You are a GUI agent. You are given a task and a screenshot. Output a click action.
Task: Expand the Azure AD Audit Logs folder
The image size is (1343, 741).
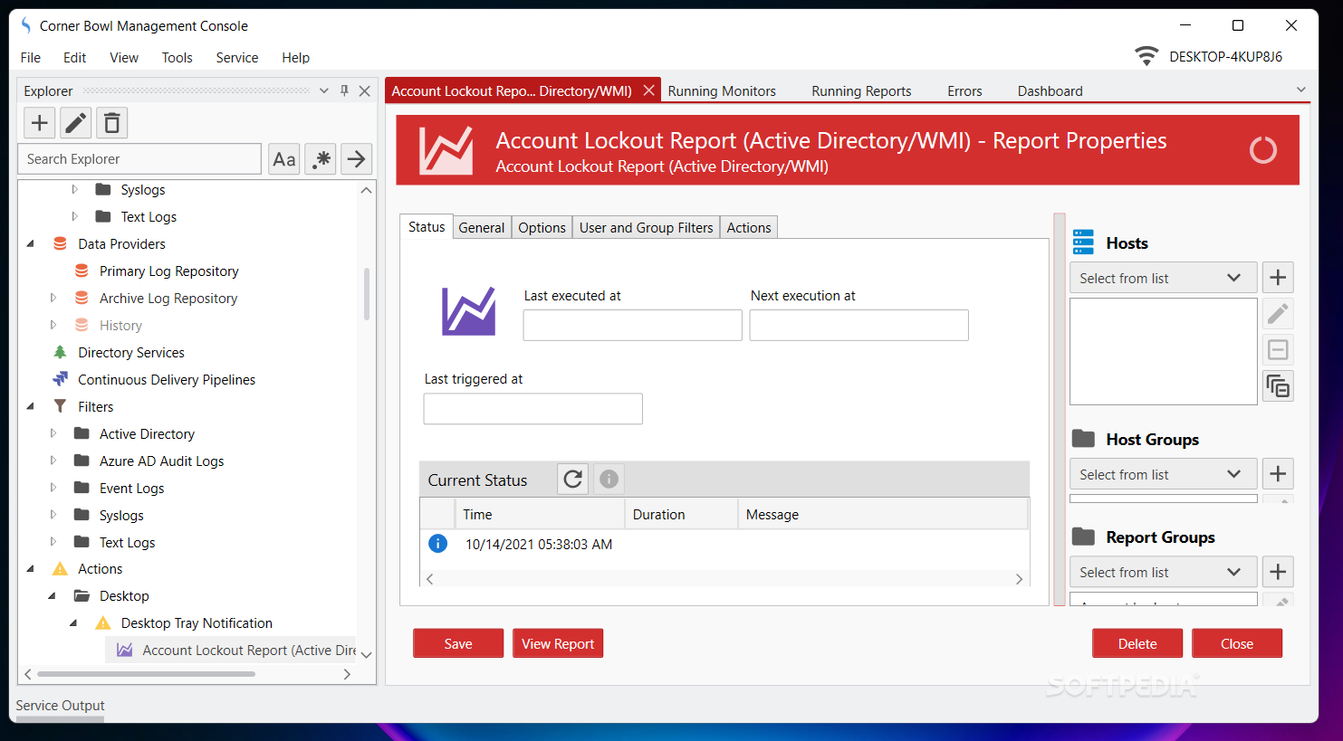coord(53,461)
